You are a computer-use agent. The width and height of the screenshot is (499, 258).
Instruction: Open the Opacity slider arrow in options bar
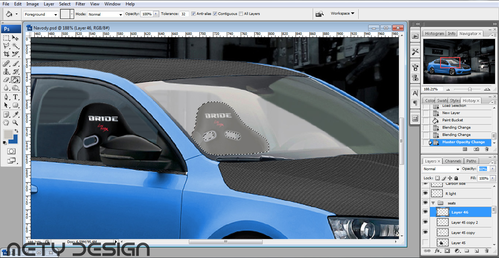point(156,14)
